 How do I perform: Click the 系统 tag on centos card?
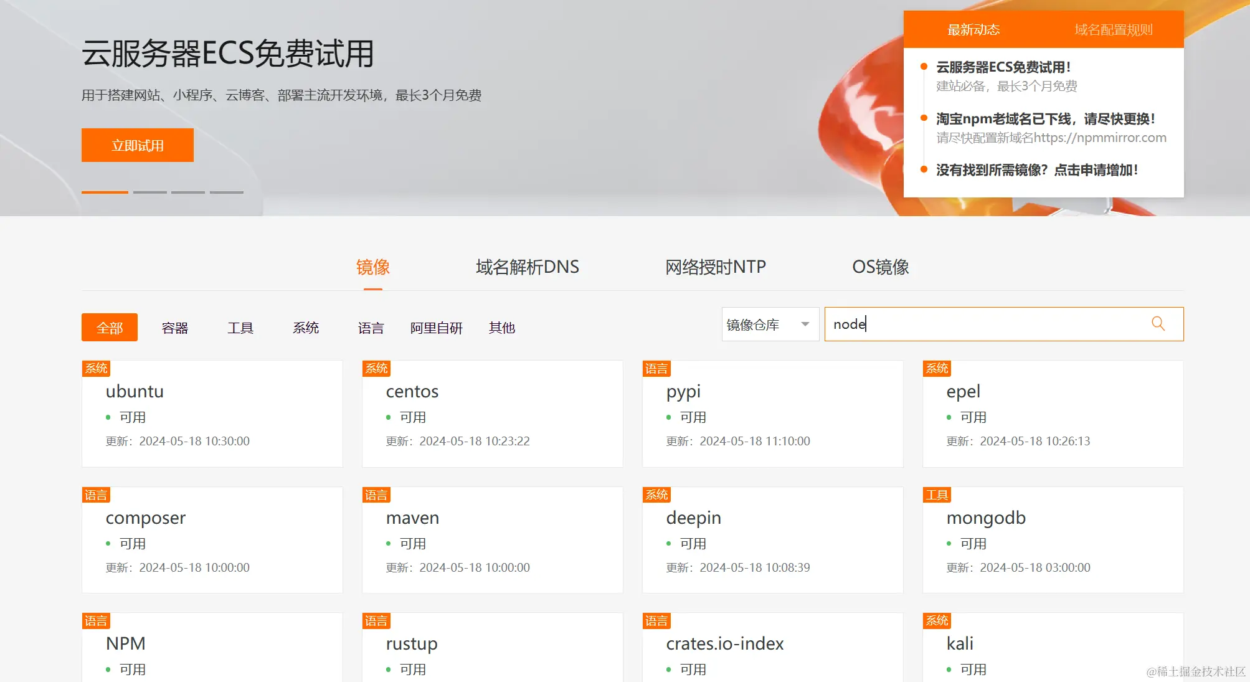(376, 369)
